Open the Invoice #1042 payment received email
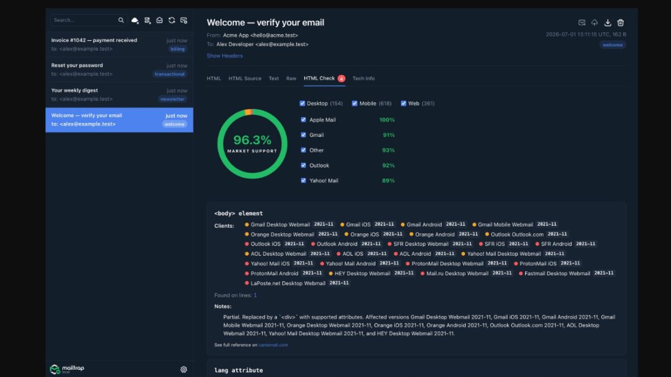671x377 pixels. point(119,45)
